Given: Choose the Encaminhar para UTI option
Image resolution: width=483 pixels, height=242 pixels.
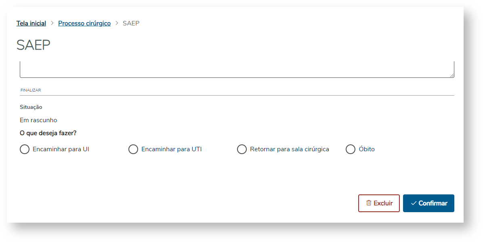Looking at the screenshot, I should point(133,149).
